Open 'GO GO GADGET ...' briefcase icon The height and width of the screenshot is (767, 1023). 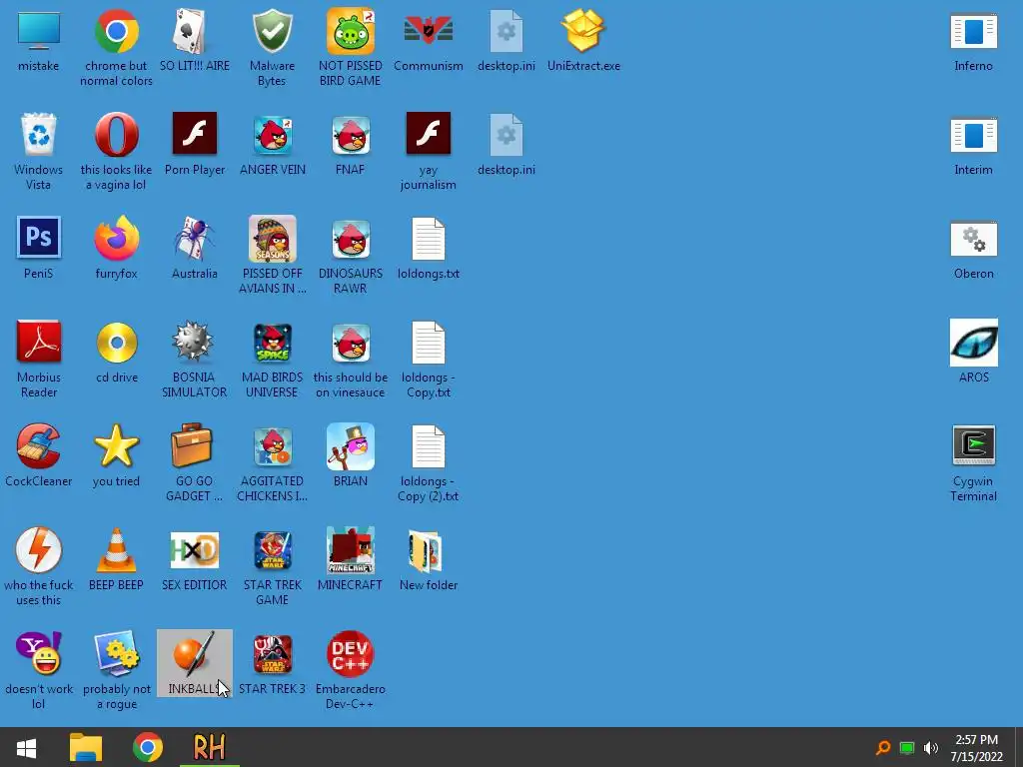point(191,445)
